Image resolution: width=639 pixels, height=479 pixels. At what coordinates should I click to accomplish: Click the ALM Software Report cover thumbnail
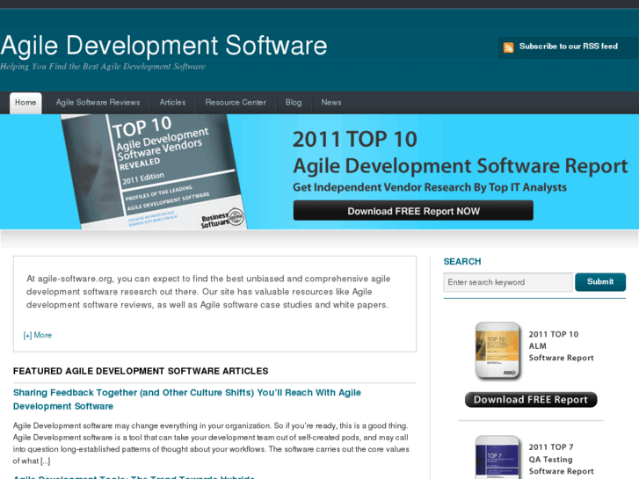coord(497,351)
